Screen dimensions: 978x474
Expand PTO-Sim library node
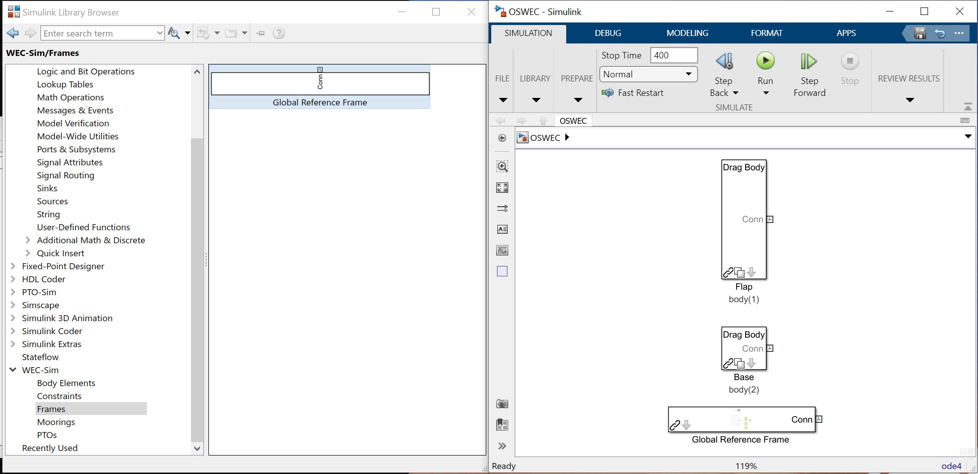[x=13, y=292]
